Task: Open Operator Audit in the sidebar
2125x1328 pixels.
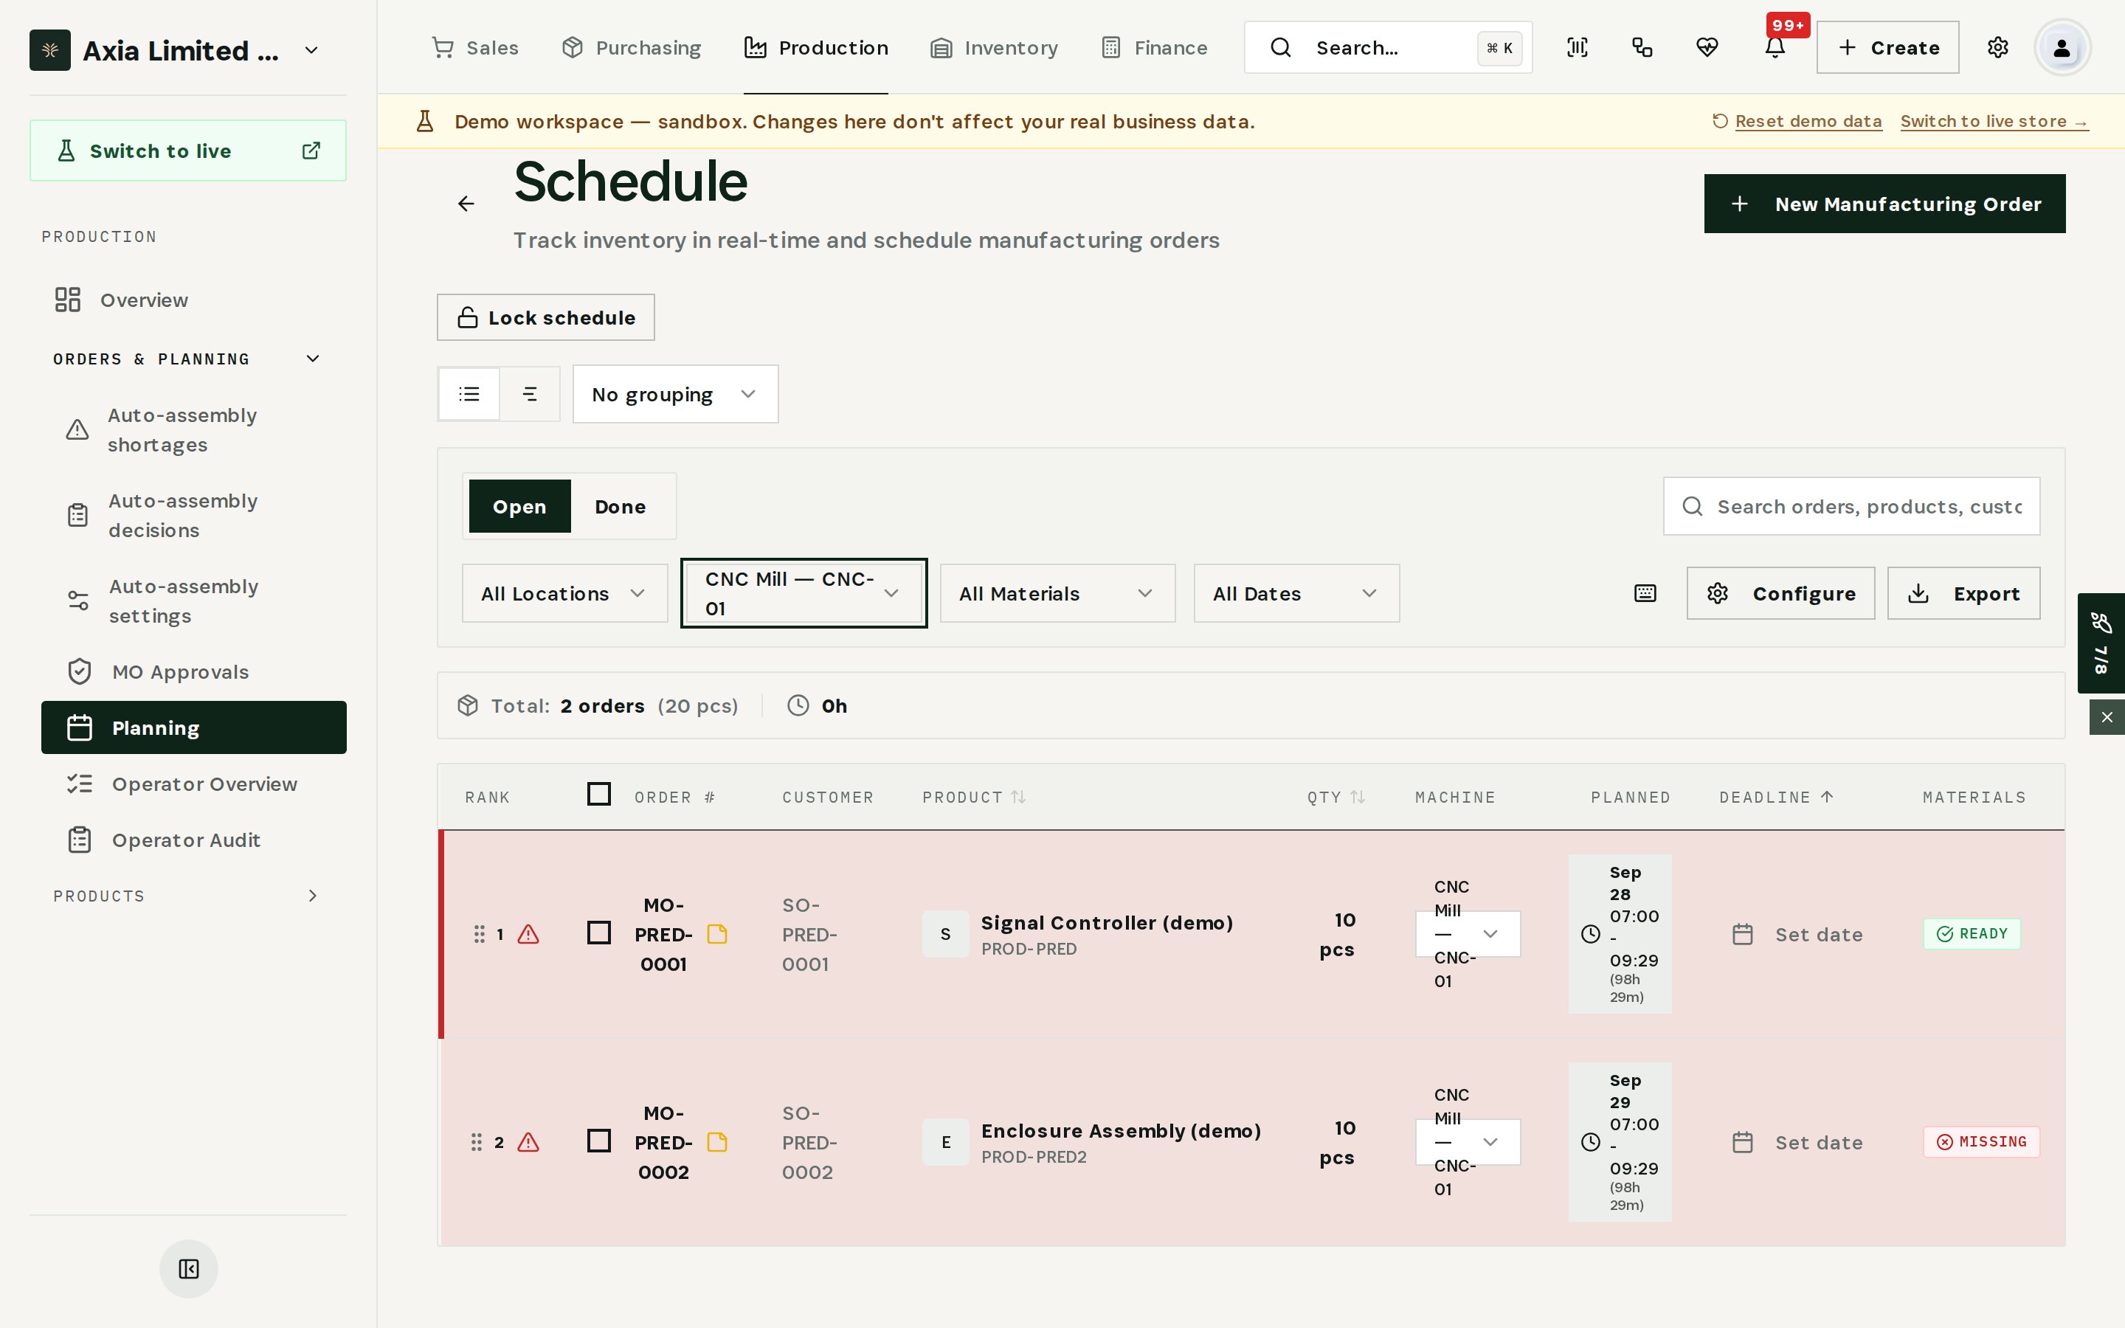Action: click(194, 840)
